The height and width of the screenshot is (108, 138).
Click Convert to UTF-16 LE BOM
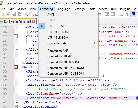[68, 74]
